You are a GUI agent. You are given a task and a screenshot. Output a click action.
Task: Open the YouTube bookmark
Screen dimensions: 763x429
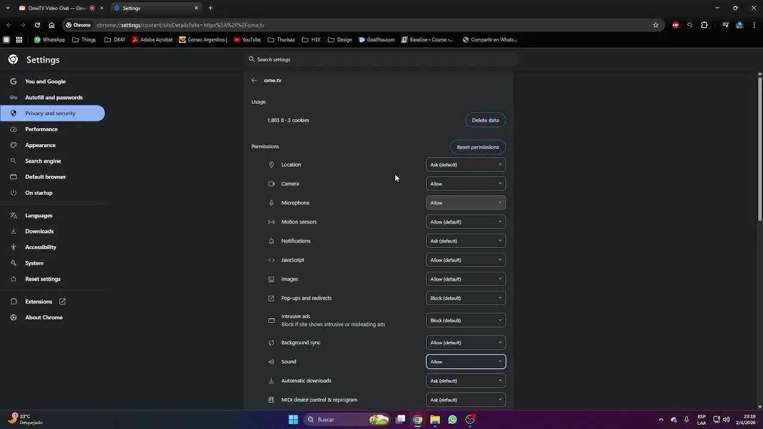coord(247,40)
